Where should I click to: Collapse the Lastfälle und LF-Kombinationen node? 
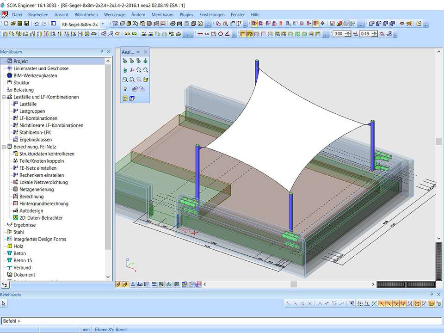(x=4, y=97)
